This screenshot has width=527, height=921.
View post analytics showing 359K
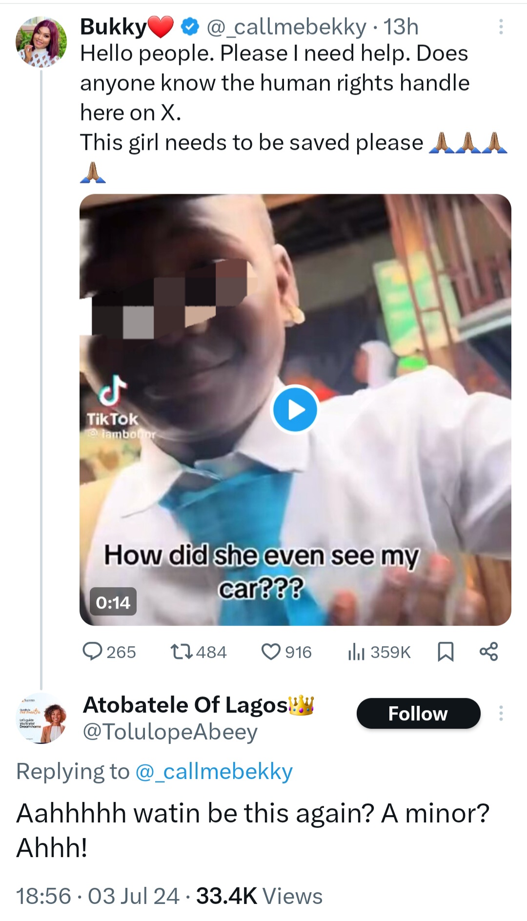[x=379, y=652]
